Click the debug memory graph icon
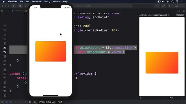186x104 pixels. [35, 102]
